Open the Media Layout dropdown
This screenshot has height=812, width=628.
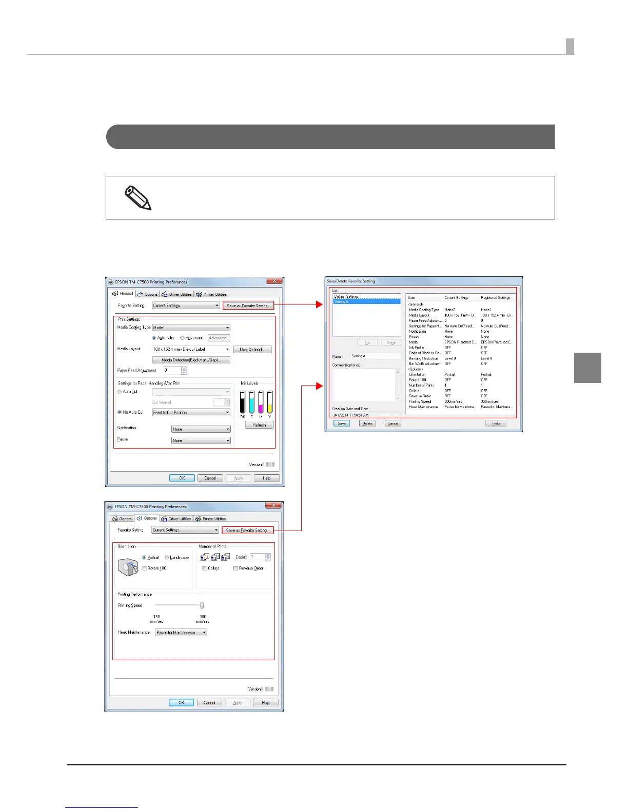191,349
